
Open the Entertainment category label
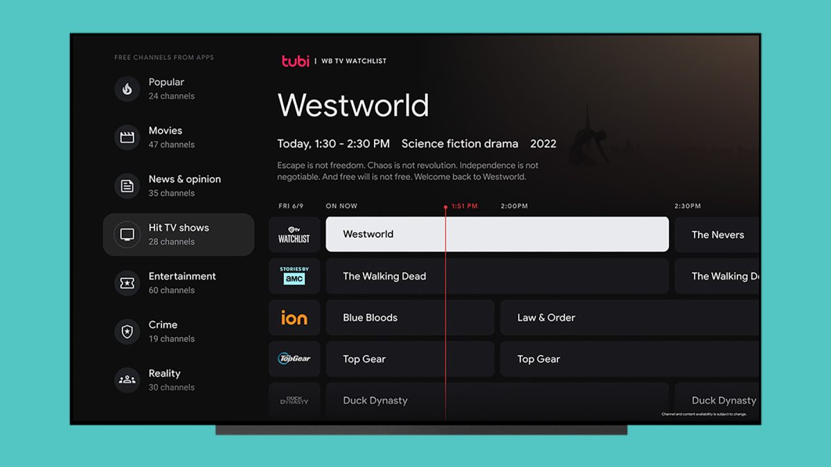point(182,276)
